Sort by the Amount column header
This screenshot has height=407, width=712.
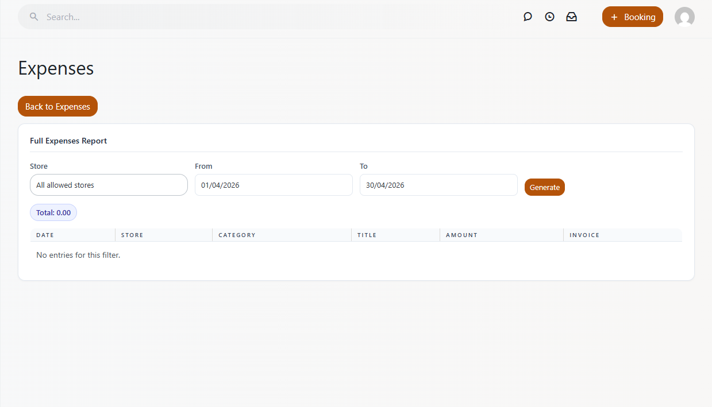tap(461, 235)
